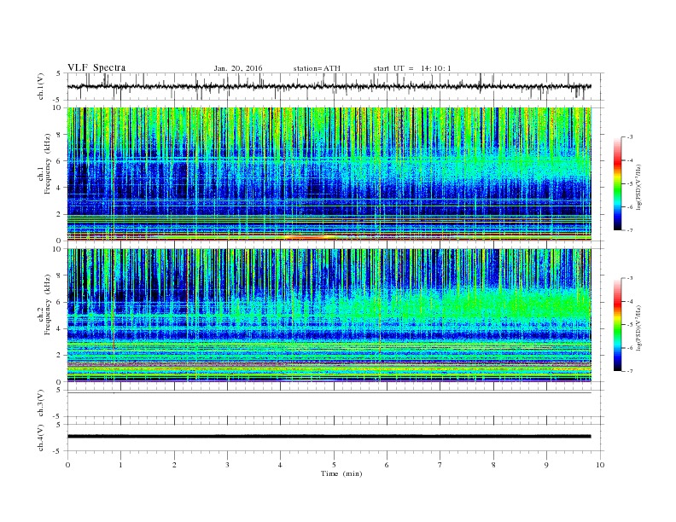The width and height of the screenshot is (676, 522).
Task: Click the time axis tick label "1"
Action: click(121, 465)
